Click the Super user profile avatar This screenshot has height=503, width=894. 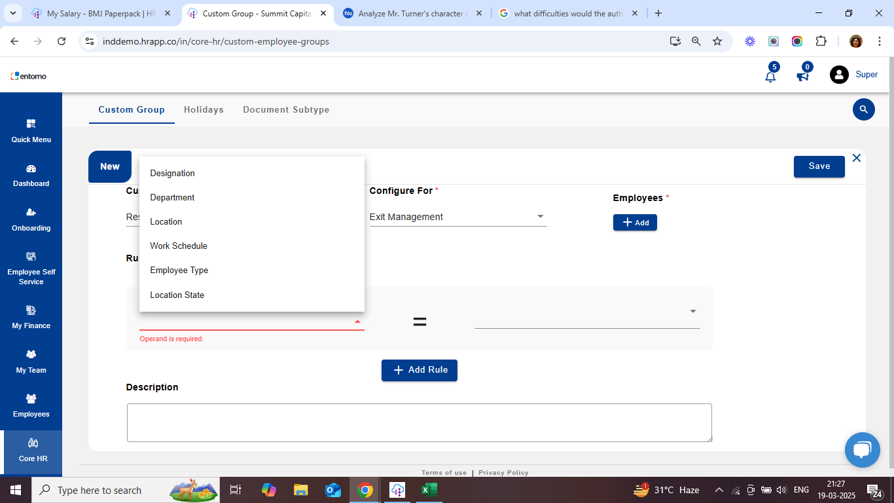click(839, 75)
